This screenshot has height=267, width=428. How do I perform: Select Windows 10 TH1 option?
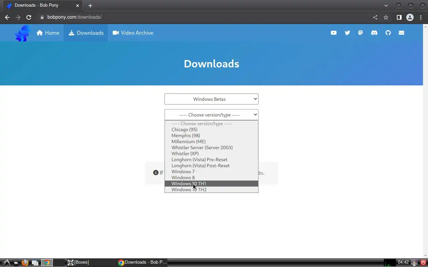coord(211,184)
